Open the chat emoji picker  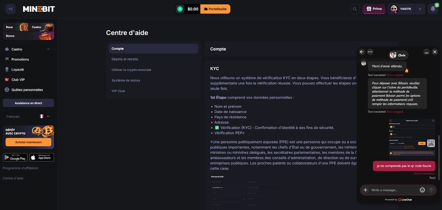click(x=422, y=190)
